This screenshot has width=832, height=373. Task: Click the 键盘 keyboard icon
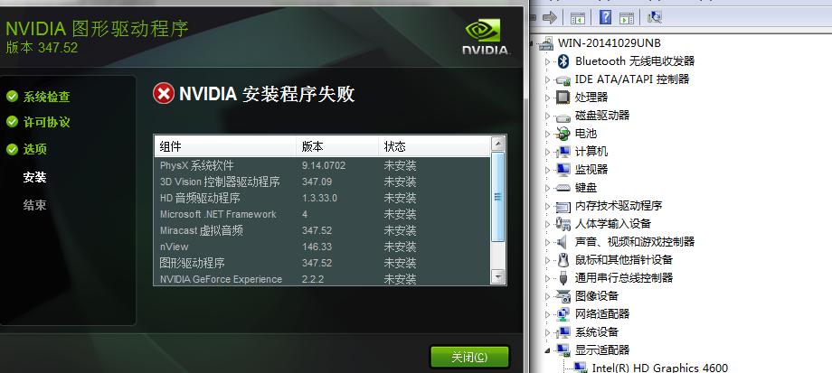click(x=563, y=188)
